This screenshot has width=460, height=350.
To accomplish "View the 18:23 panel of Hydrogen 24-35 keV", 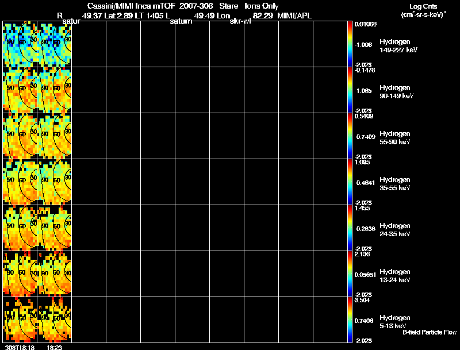I will (x=55, y=228).
